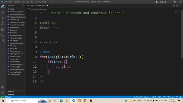This screenshot has width=183, height=103.
Task: Open the Go menu
Action: [28, 2]
